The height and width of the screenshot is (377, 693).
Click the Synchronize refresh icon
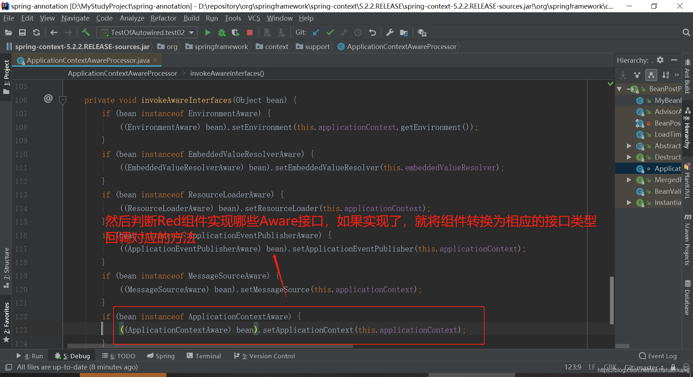tap(36, 32)
